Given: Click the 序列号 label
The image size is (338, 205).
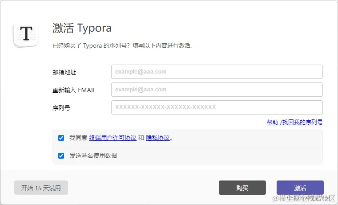Looking at the screenshot, I should point(61,108).
